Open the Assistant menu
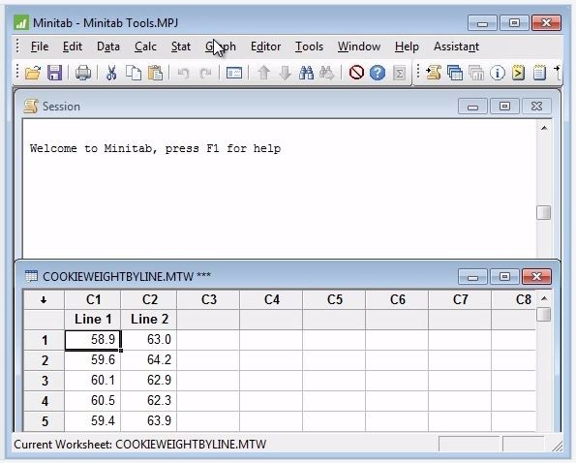Image resolution: width=576 pixels, height=463 pixels. click(456, 46)
